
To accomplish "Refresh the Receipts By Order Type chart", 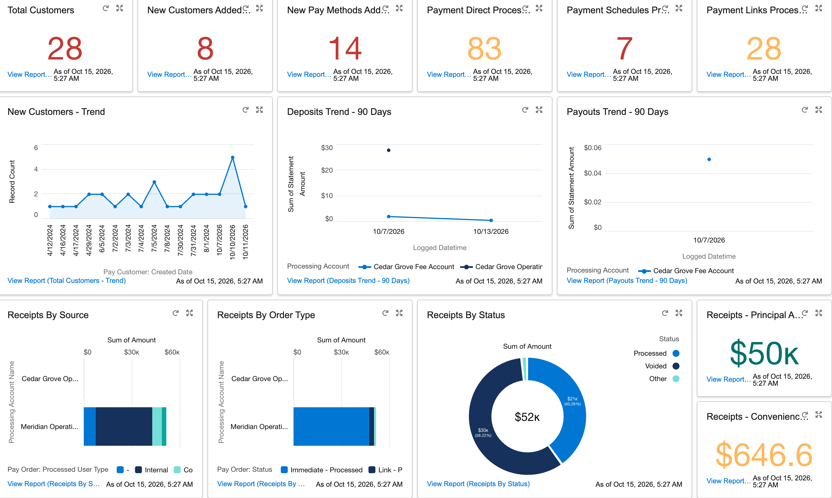I will (x=385, y=313).
